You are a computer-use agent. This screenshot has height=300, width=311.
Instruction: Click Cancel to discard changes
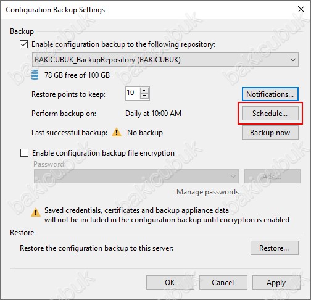point(223,283)
